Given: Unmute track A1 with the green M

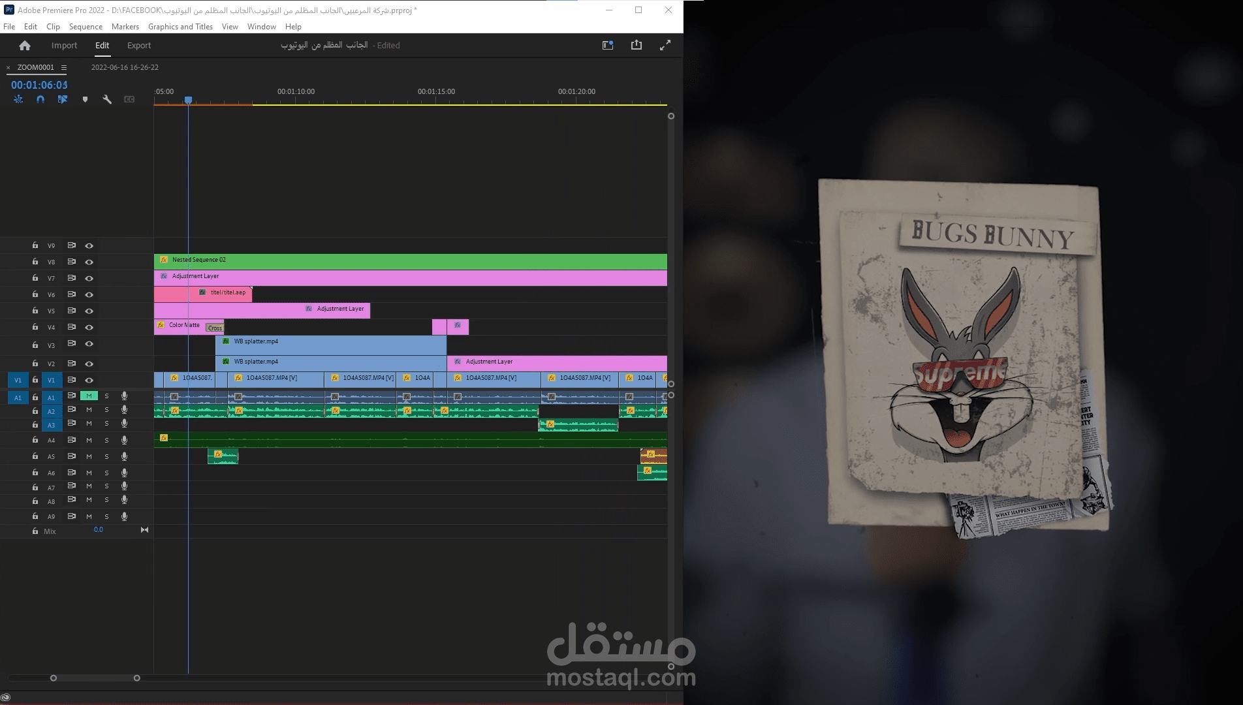Looking at the screenshot, I should [x=89, y=396].
